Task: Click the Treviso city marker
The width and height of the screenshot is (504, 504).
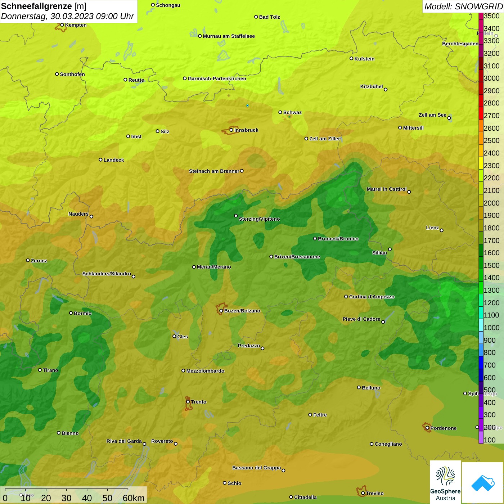Action: pyautogui.click(x=363, y=493)
